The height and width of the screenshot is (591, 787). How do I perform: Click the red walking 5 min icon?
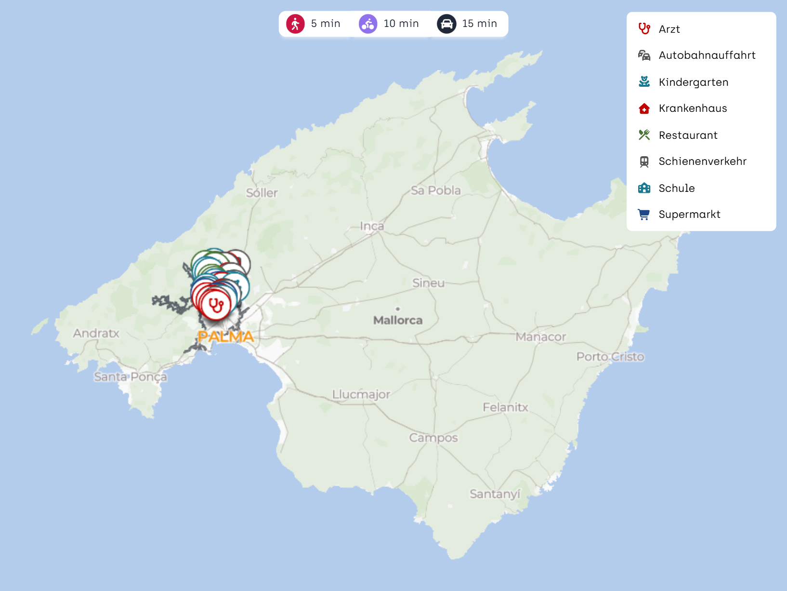click(x=295, y=24)
